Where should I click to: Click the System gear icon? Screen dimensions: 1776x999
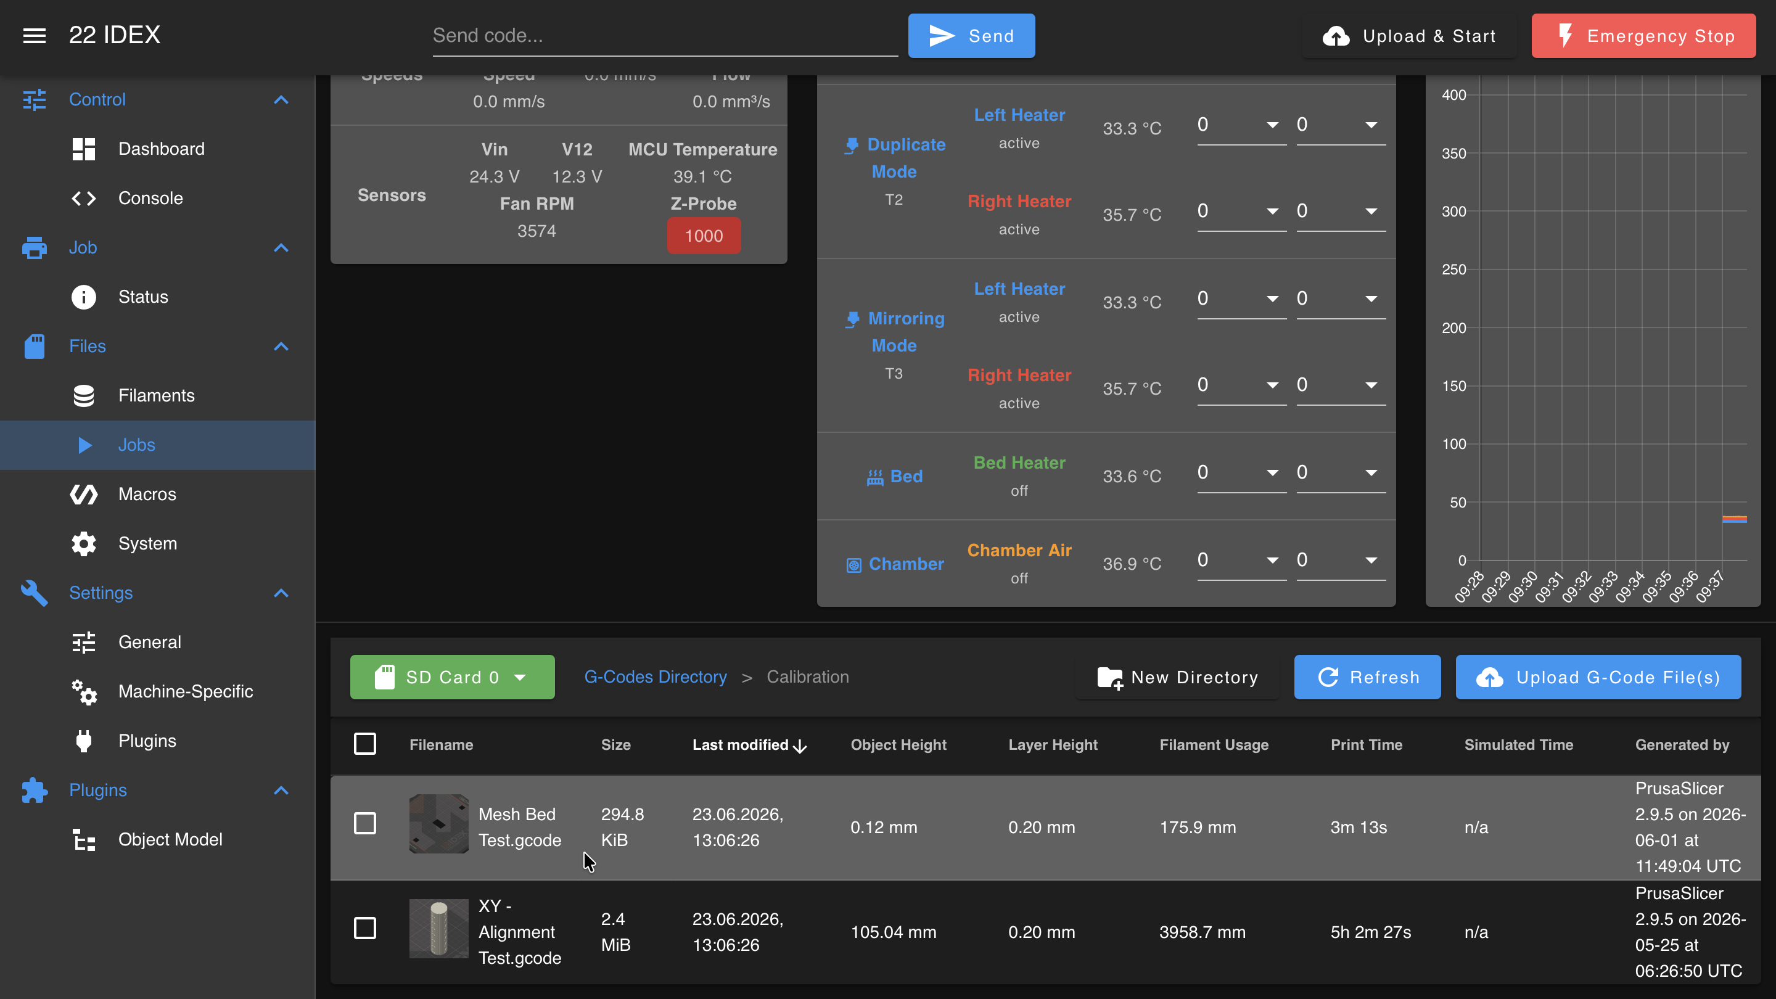click(83, 544)
